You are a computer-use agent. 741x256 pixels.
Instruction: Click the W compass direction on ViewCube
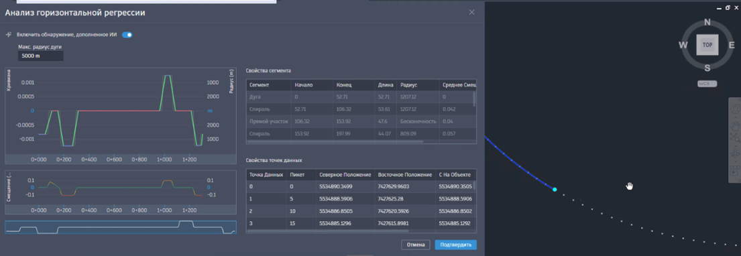[x=683, y=45]
